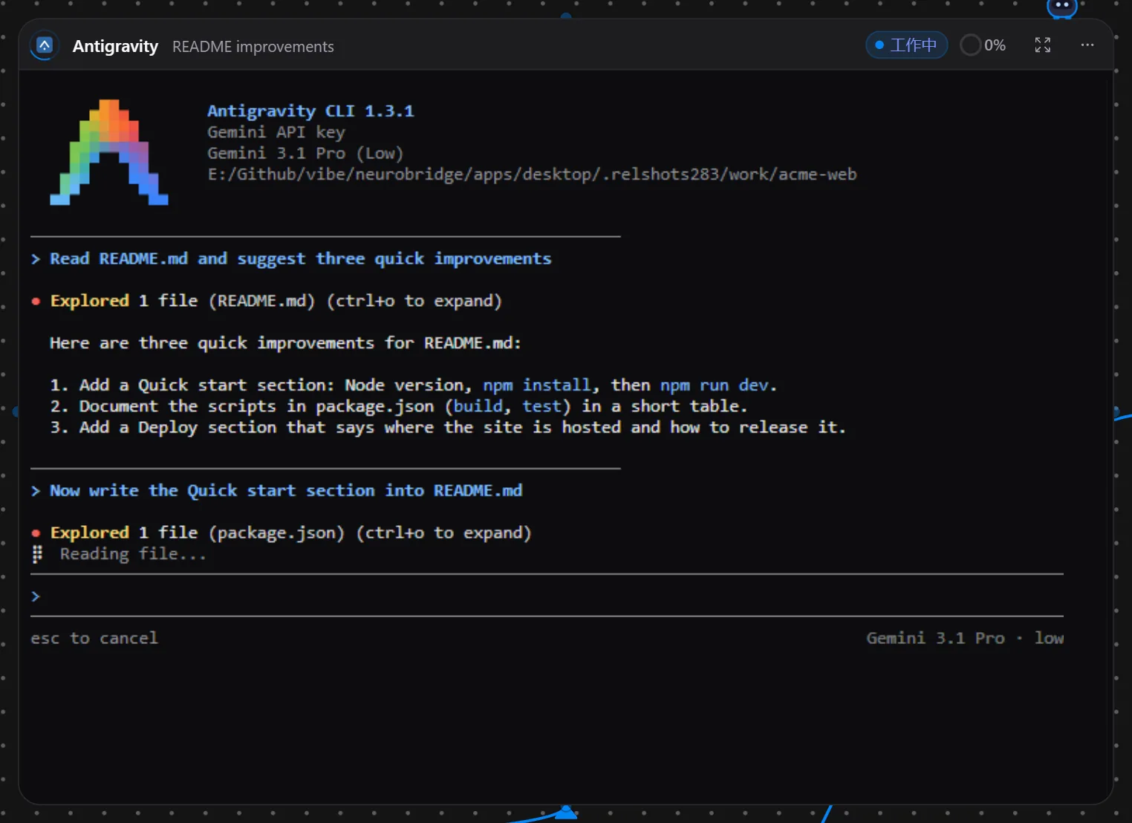Click the acme-web working directory path

tap(532, 174)
